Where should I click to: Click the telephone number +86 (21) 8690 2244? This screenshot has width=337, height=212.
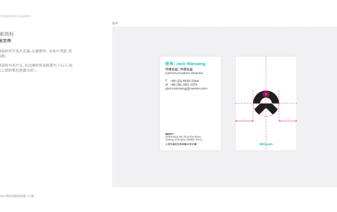click(184, 81)
